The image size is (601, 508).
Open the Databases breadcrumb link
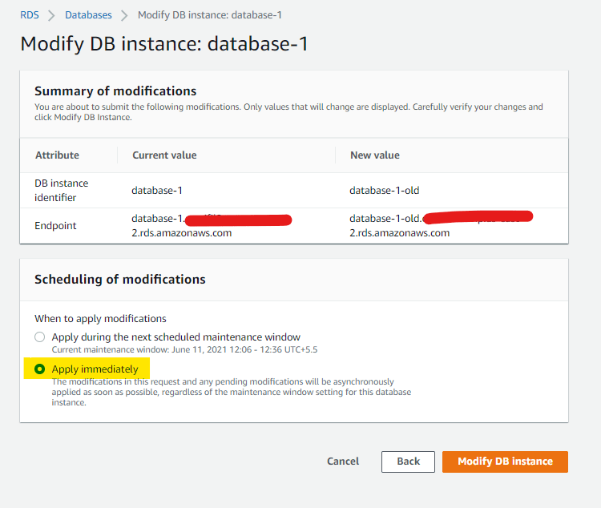(88, 15)
